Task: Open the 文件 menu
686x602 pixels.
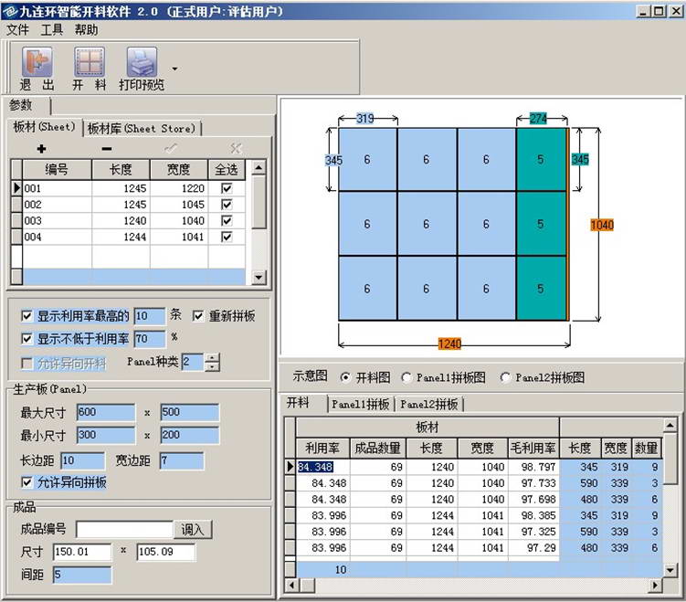Action: click(17, 30)
